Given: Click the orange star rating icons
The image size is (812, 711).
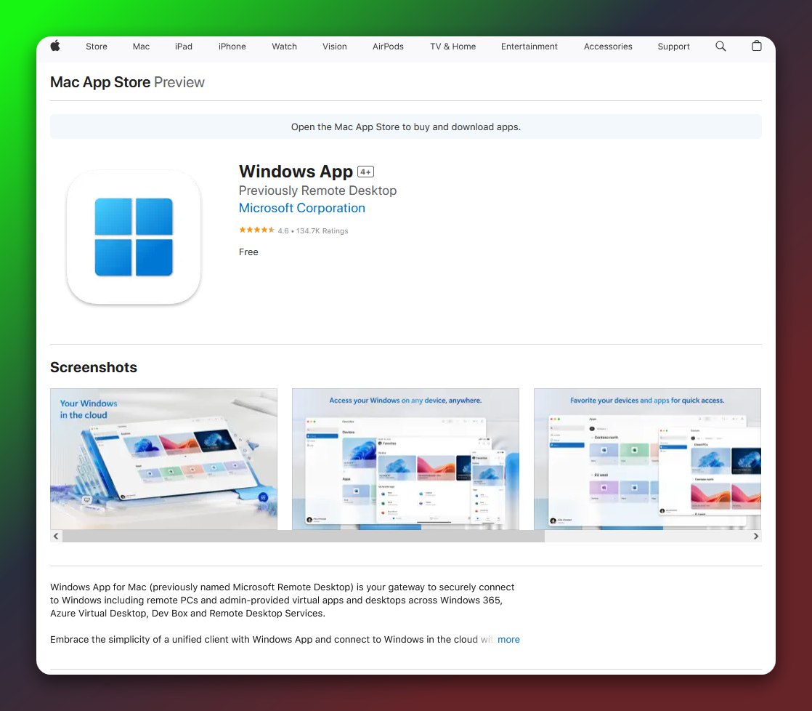Looking at the screenshot, I should tap(256, 230).
